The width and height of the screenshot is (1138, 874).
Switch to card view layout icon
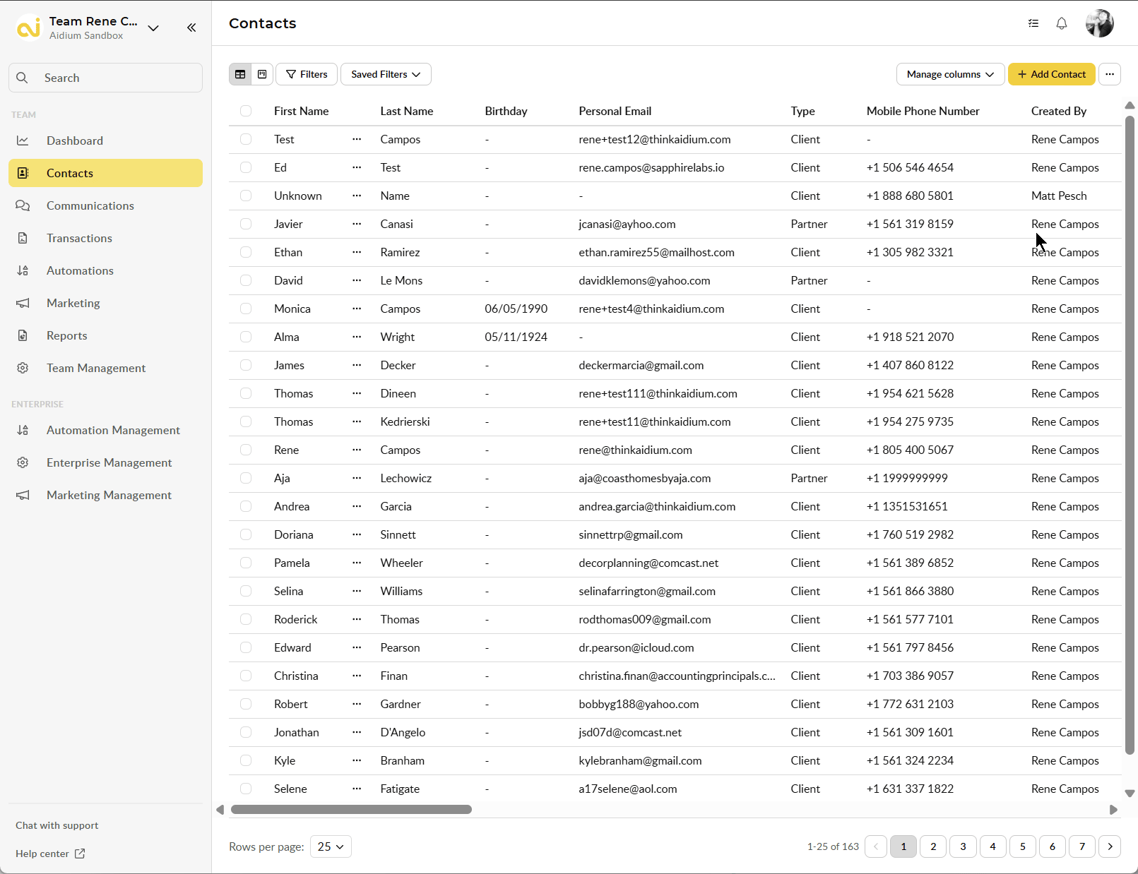tap(262, 74)
